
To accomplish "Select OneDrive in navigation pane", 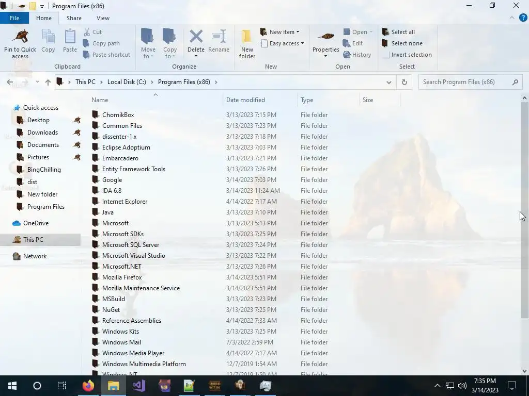I will [36, 223].
